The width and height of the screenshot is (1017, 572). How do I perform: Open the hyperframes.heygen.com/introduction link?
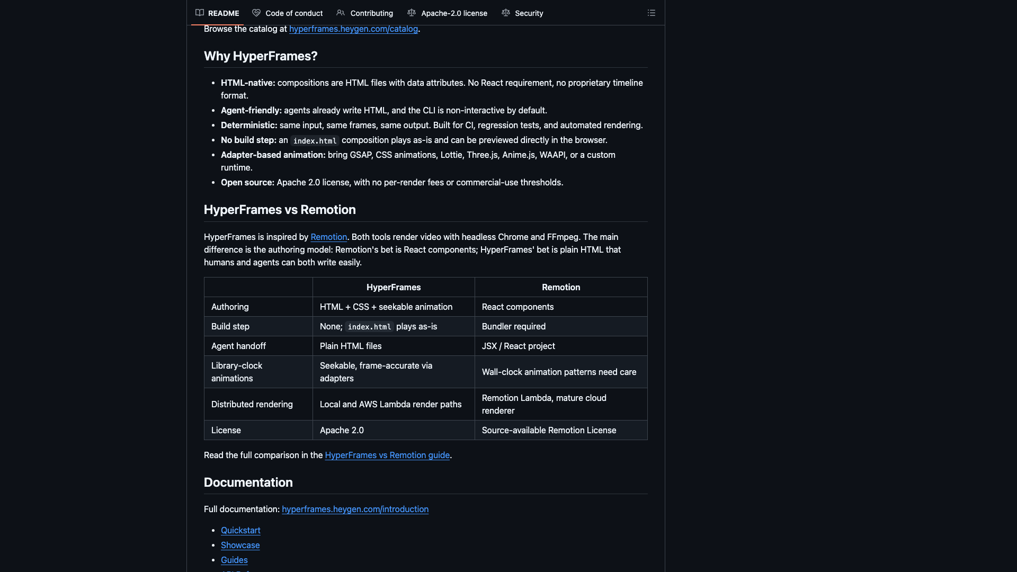(355, 510)
